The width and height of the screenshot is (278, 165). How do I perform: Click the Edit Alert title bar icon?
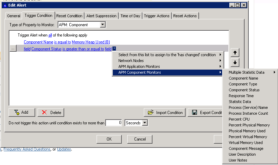click(5, 5)
